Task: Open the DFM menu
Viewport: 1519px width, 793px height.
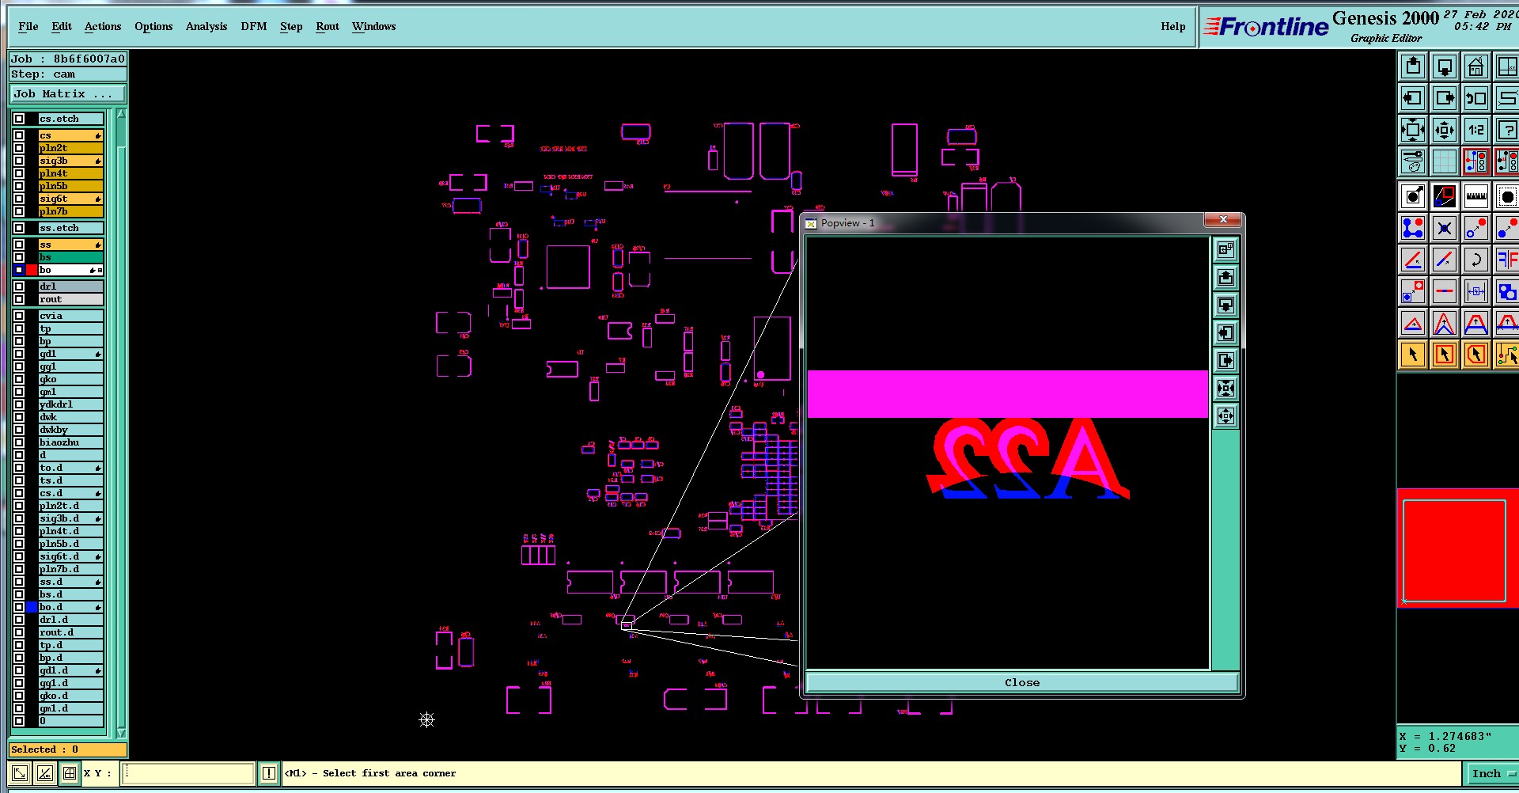Action: tap(254, 26)
